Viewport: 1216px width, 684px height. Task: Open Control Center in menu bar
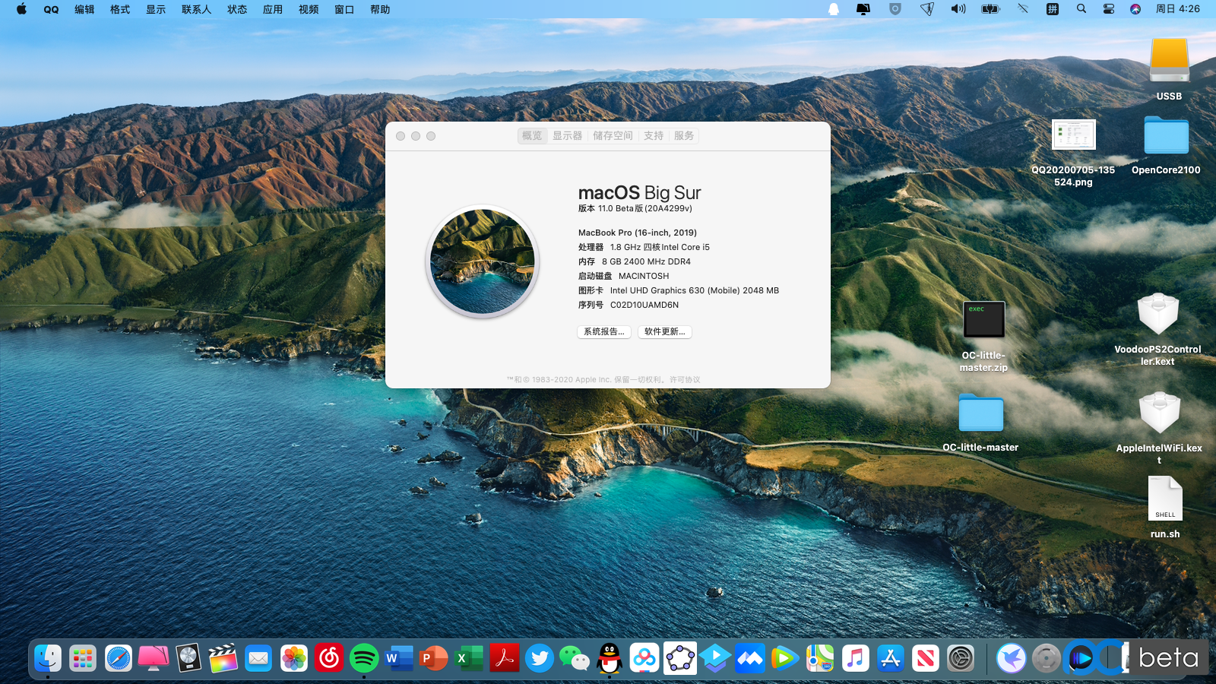coord(1109,9)
